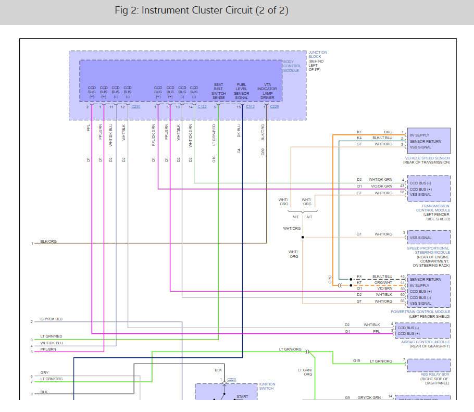
Task: Click the G19 circuit code label
Action: (x=356, y=361)
